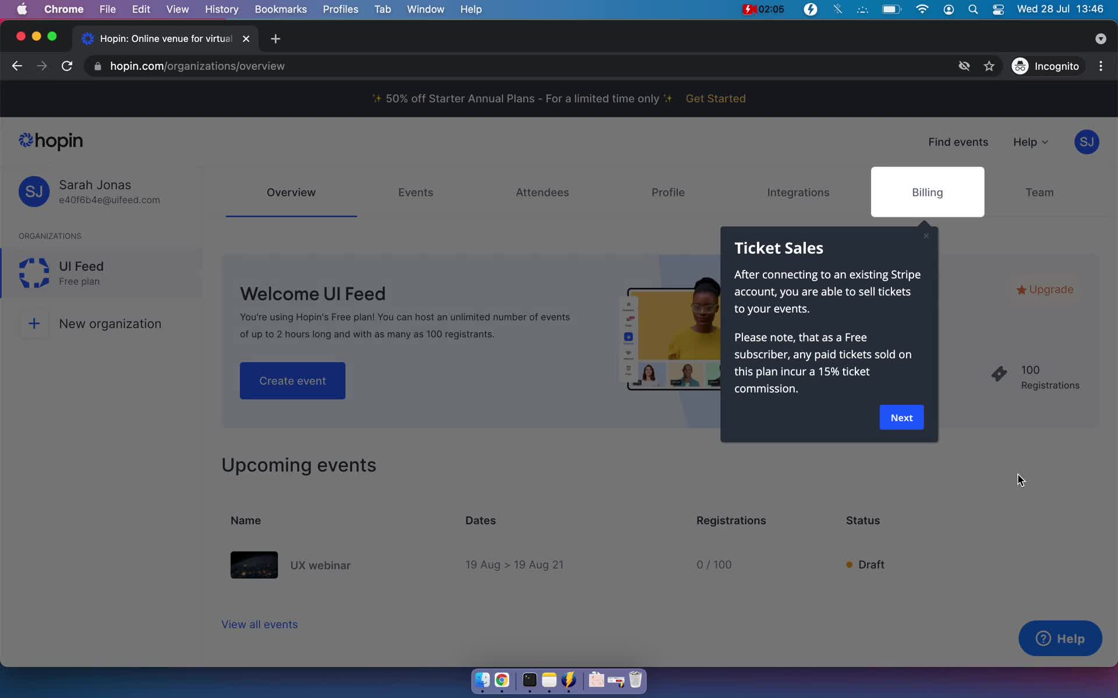The image size is (1118, 698).
Task: Select the UI Feed organization entry
Action: (102, 273)
